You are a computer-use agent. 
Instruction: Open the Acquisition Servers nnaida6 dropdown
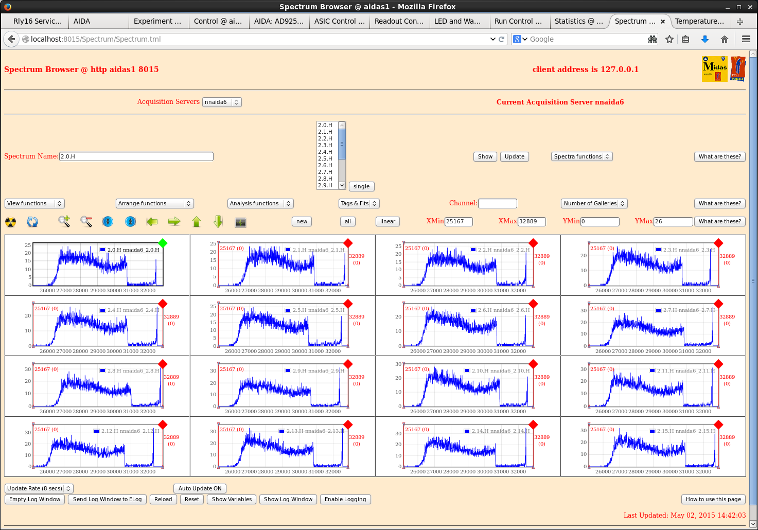coord(222,102)
